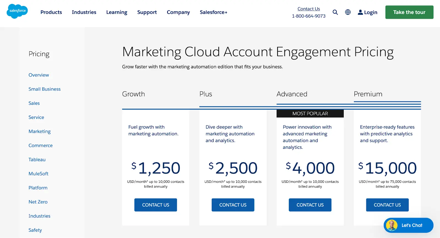Open the Company menu
The image size is (440, 238).
tap(178, 12)
